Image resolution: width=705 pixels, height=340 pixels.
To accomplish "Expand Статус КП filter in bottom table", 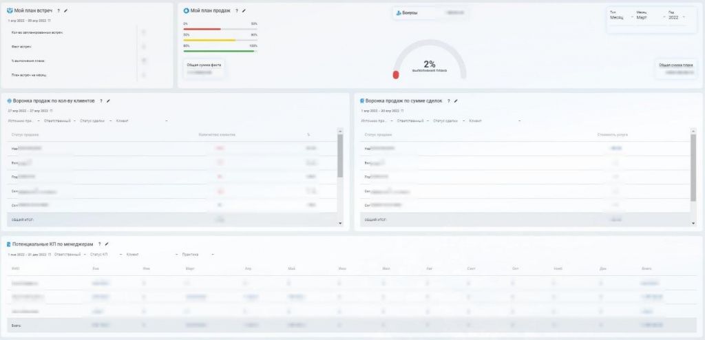I will [100, 254].
